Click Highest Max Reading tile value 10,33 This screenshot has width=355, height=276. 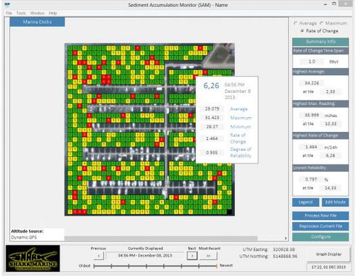330,123
